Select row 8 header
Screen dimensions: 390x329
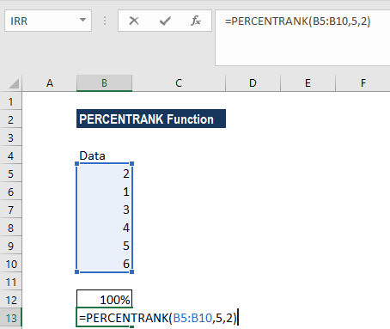tap(11, 228)
